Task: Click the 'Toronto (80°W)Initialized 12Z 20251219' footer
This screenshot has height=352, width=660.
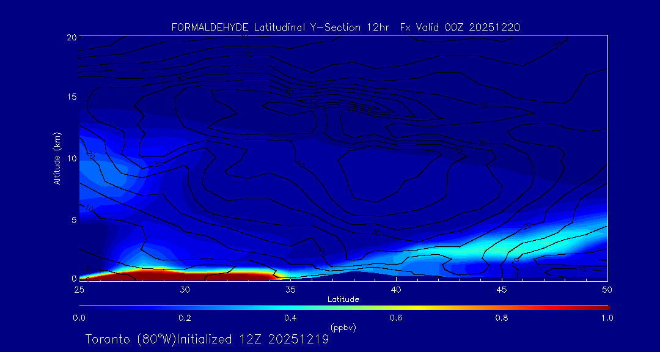Action: click(207, 339)
